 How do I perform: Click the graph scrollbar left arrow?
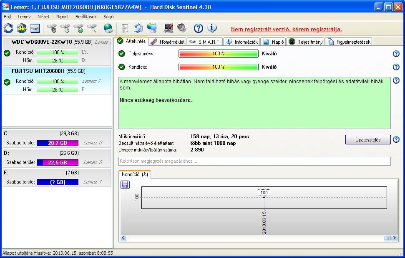124,238
